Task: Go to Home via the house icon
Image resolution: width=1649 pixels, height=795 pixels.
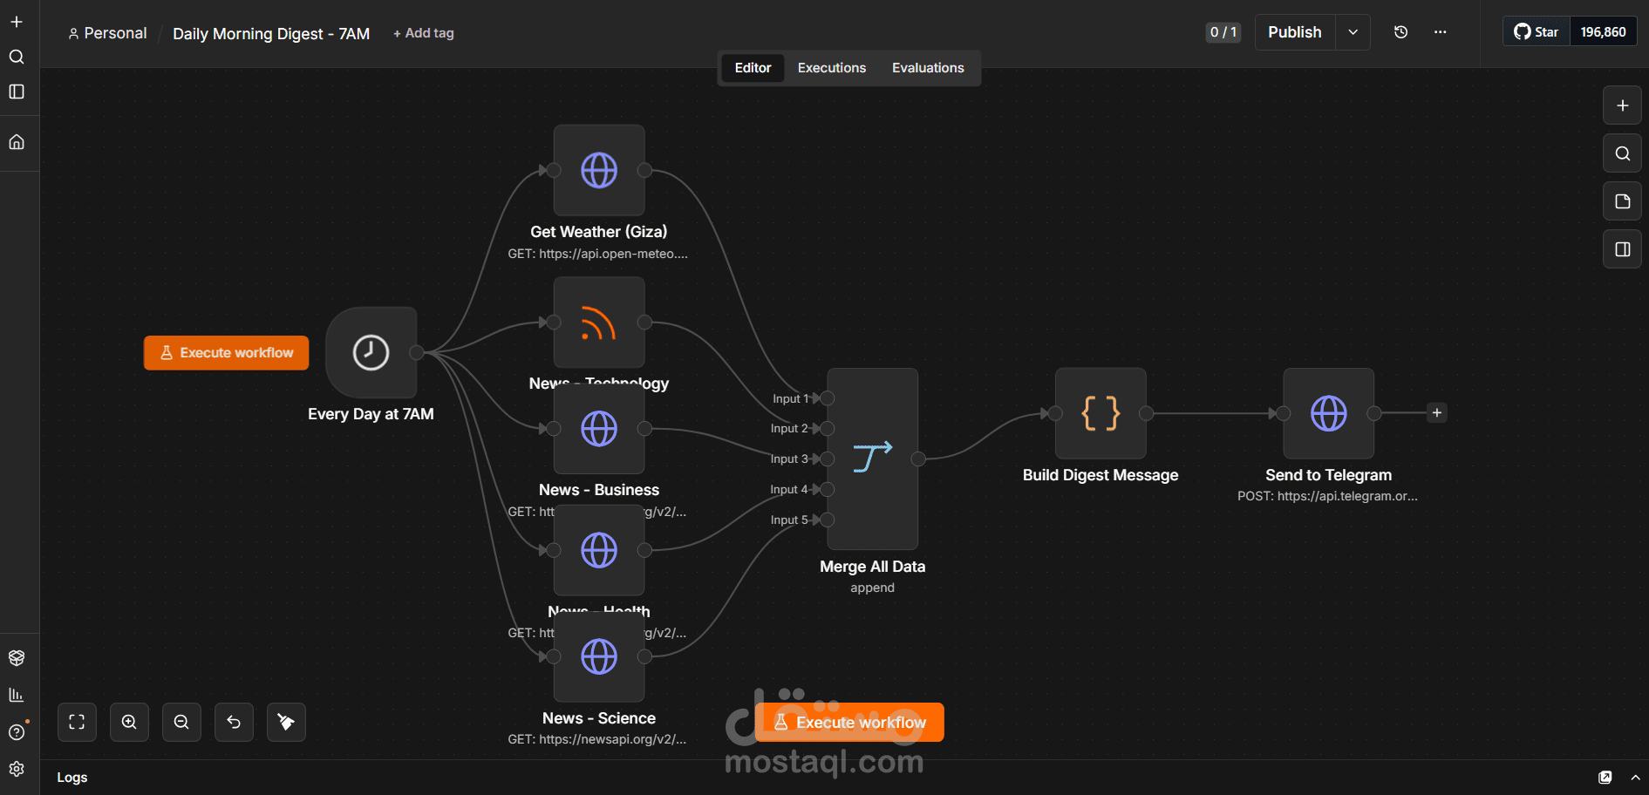Action: point(17,142)
